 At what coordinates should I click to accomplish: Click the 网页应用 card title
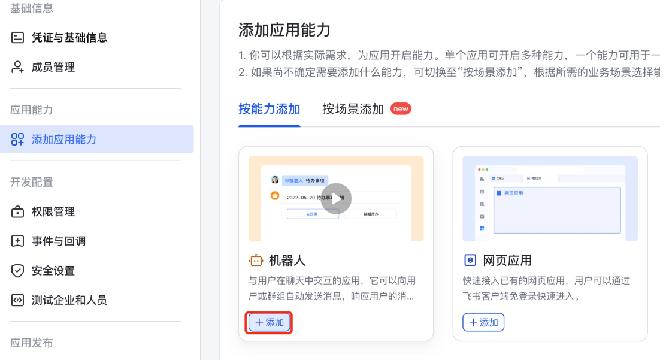click(x=507, y=261)
